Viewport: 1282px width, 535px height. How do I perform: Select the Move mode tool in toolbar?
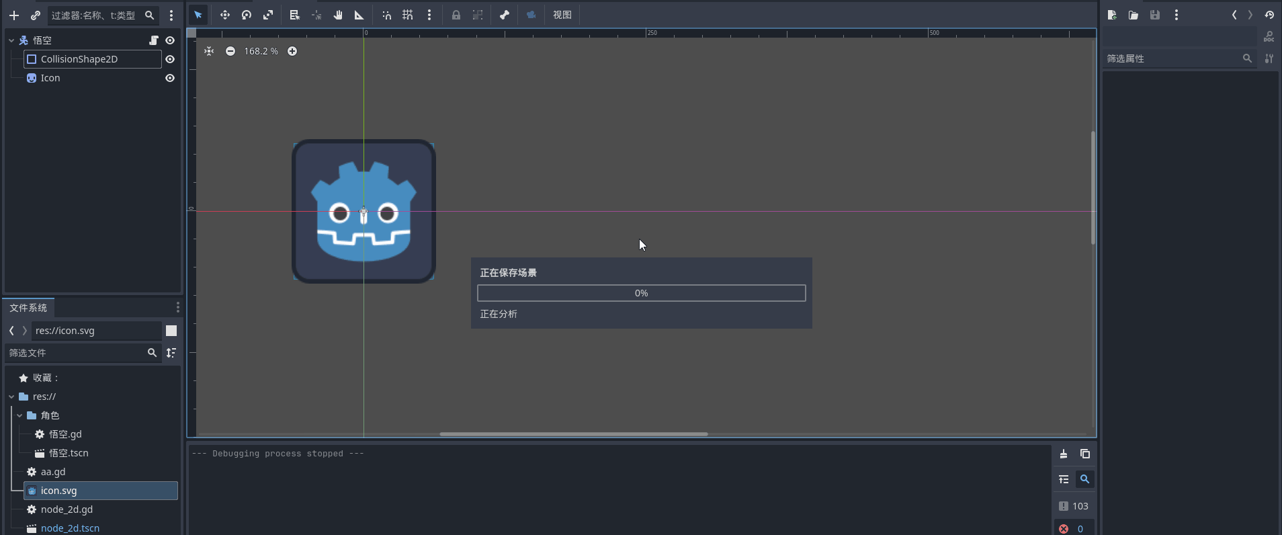(x=224, y=15)
